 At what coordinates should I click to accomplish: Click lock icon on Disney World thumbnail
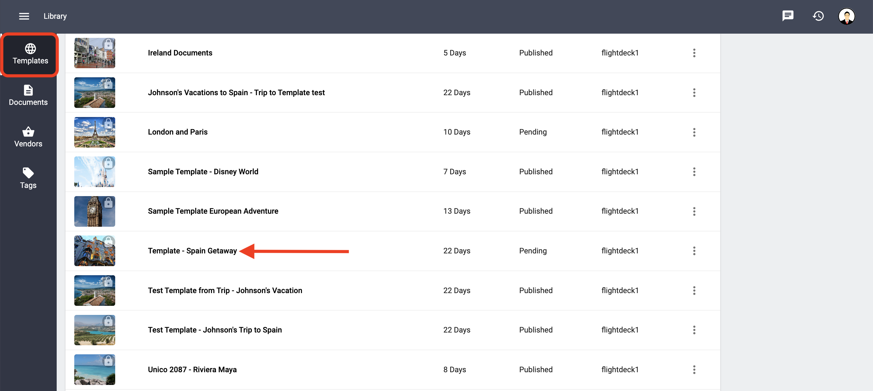(x=108, y=163)
